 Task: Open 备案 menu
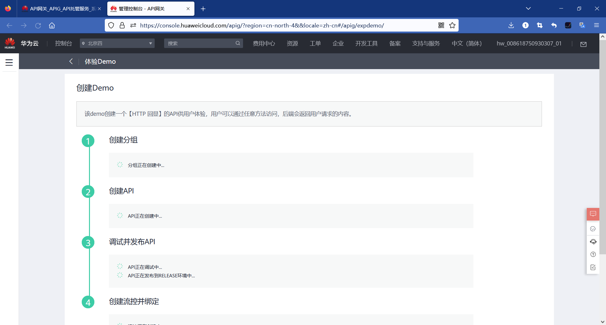pos(395,43)
